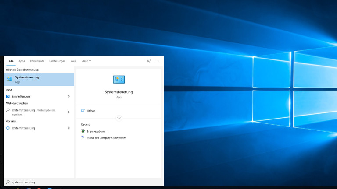The image size is (337, 189).
Task: Open the search feedback icon
Action: pos(149,61)
